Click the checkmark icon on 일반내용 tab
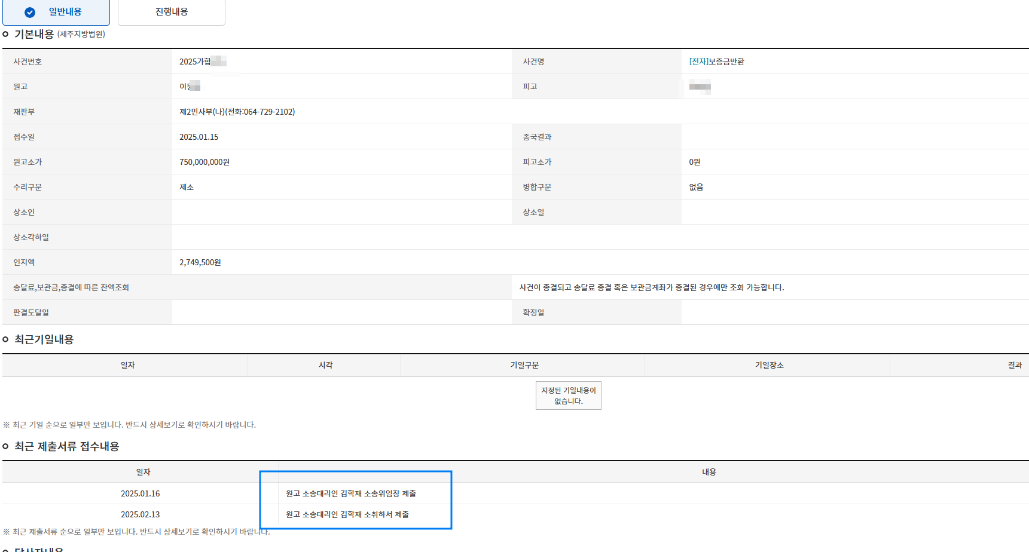Screen dimensions: 1029x552 tap(30, 13)
